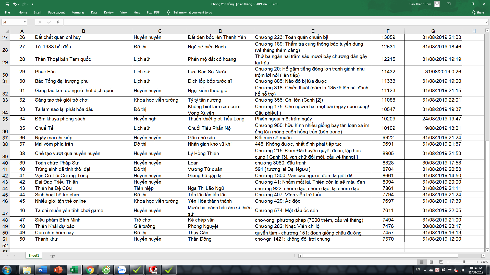Open Customize Quick Access Toolbar dropdown
This screenshot has height=275, width=490.
pyautogui.click(x=32, y=4)
